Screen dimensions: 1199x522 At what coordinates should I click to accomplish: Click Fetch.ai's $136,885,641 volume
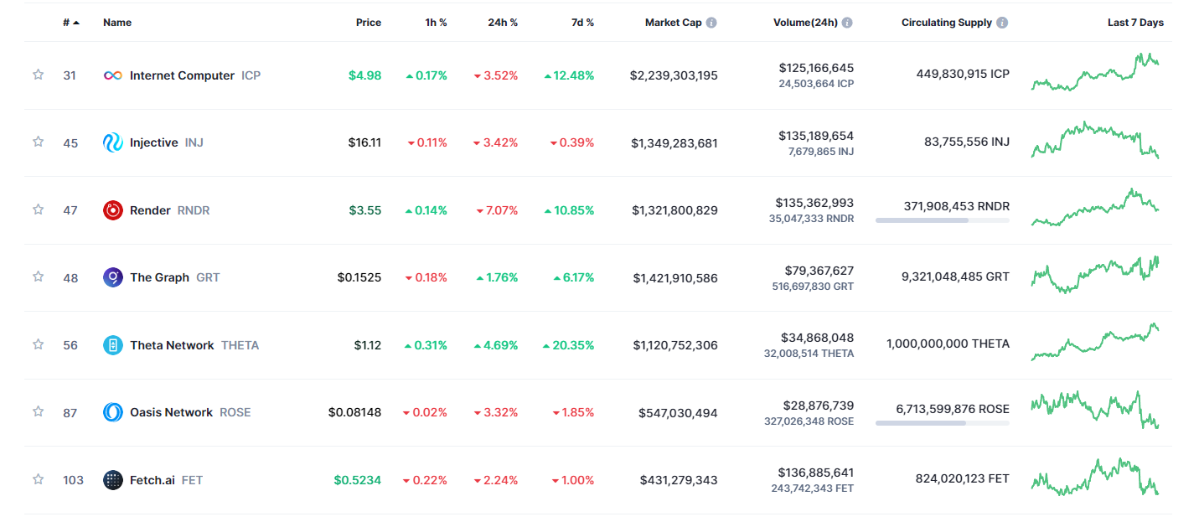click(x=816, y=473)
